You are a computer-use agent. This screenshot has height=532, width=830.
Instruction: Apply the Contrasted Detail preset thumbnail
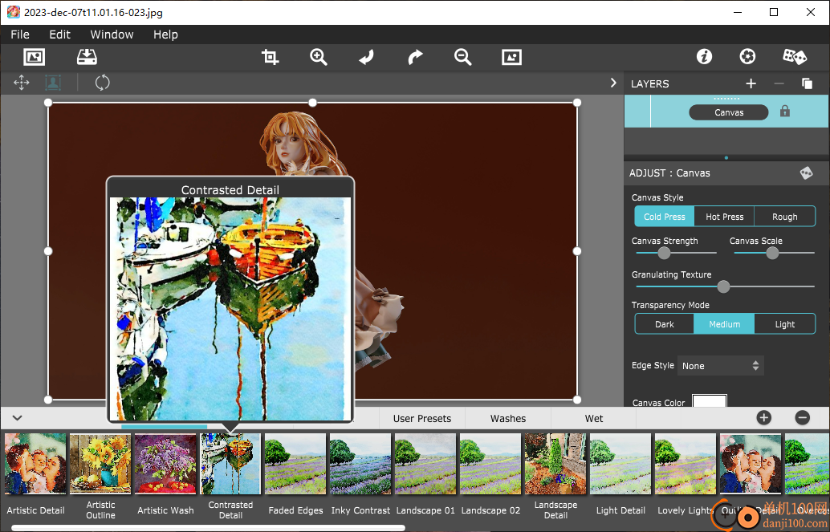231,464
